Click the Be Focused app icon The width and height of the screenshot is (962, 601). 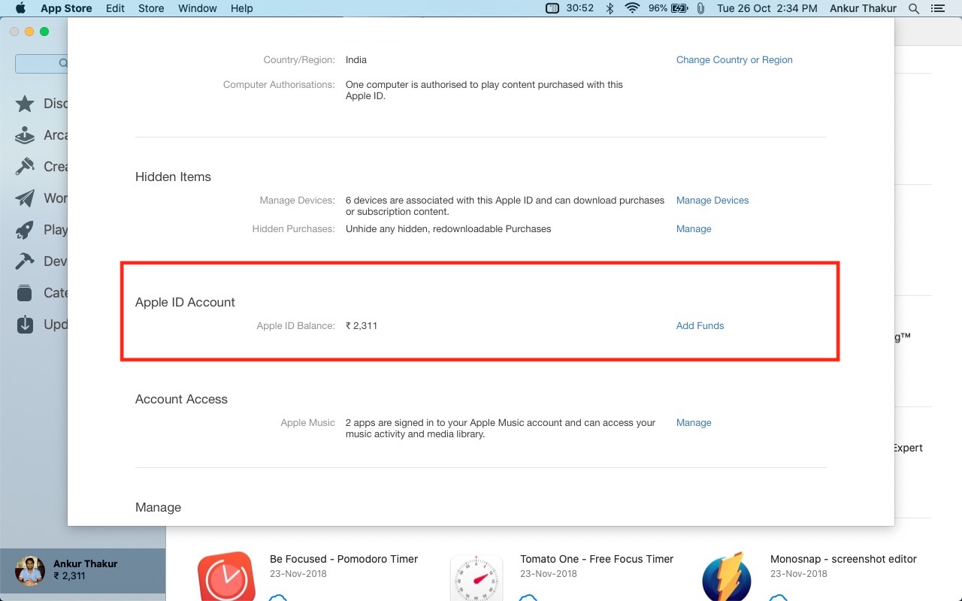(x=226, y=577)
